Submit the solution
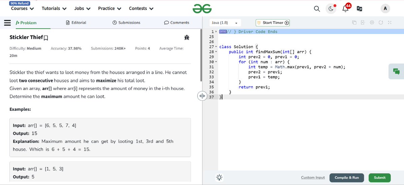The image size is (404, 185). [380, 178]
